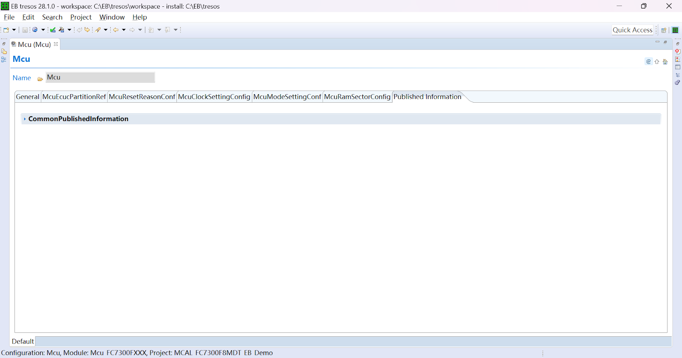Click the home icon in editor header
This screenshot has height=358, width=682.
665,61
